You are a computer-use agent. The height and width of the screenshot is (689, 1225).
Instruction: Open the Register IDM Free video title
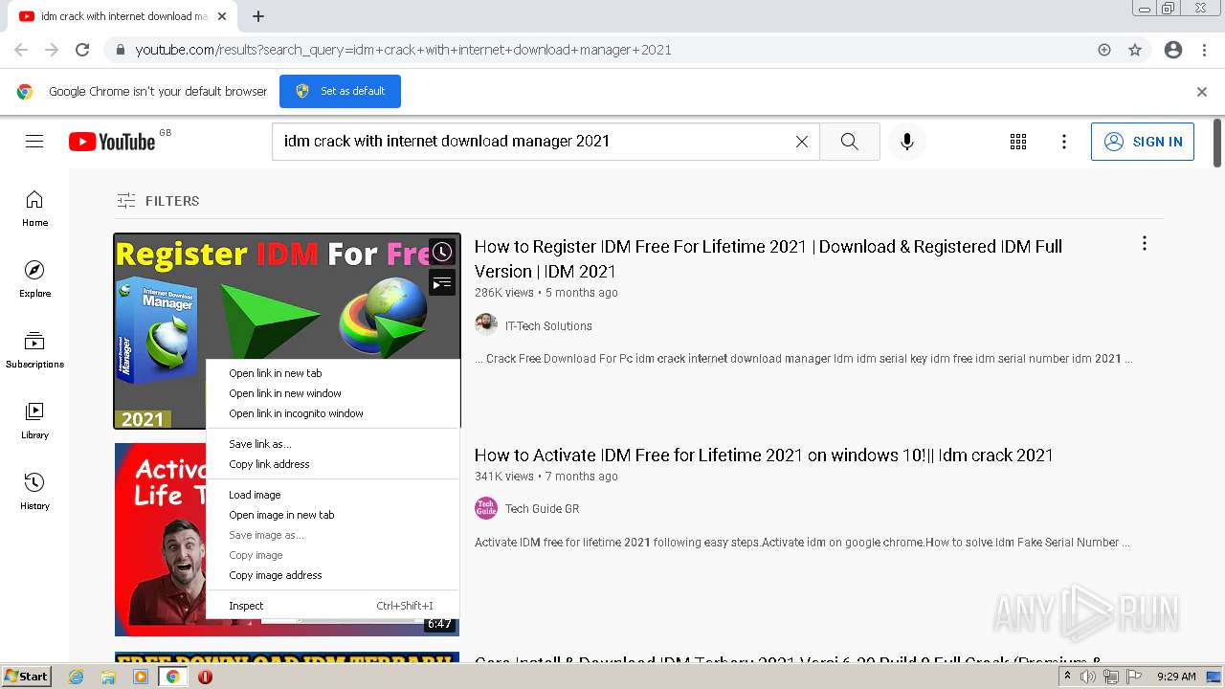coord(768,258)
